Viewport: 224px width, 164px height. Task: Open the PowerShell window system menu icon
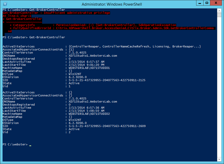[5, 4]
